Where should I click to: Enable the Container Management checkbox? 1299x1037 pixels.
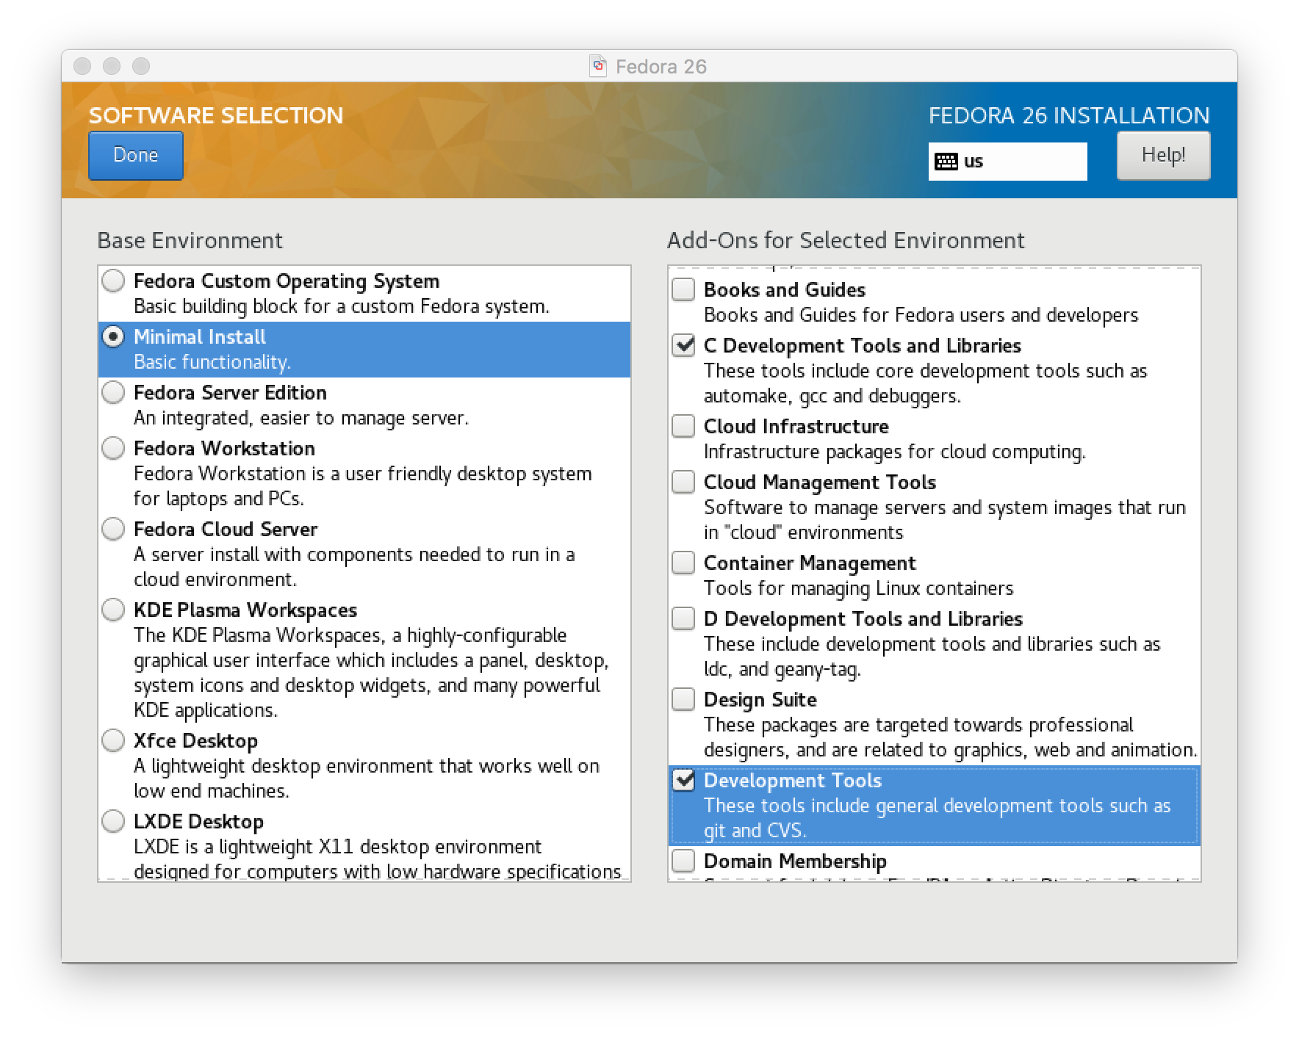683,563
